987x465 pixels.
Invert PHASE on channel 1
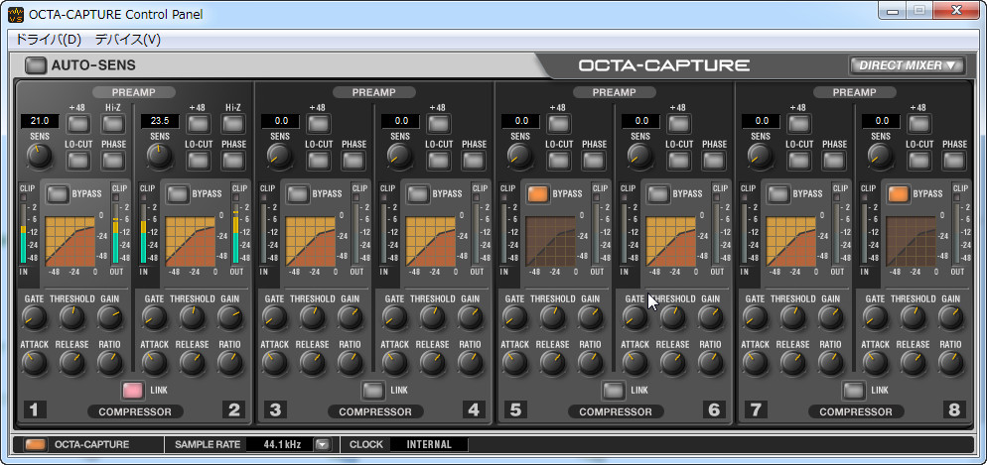(113, 160)
